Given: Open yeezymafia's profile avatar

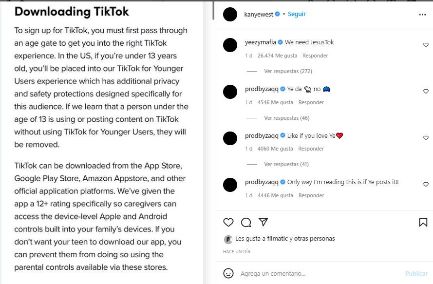Looking at the screenshot, I should tap(230, 45).
